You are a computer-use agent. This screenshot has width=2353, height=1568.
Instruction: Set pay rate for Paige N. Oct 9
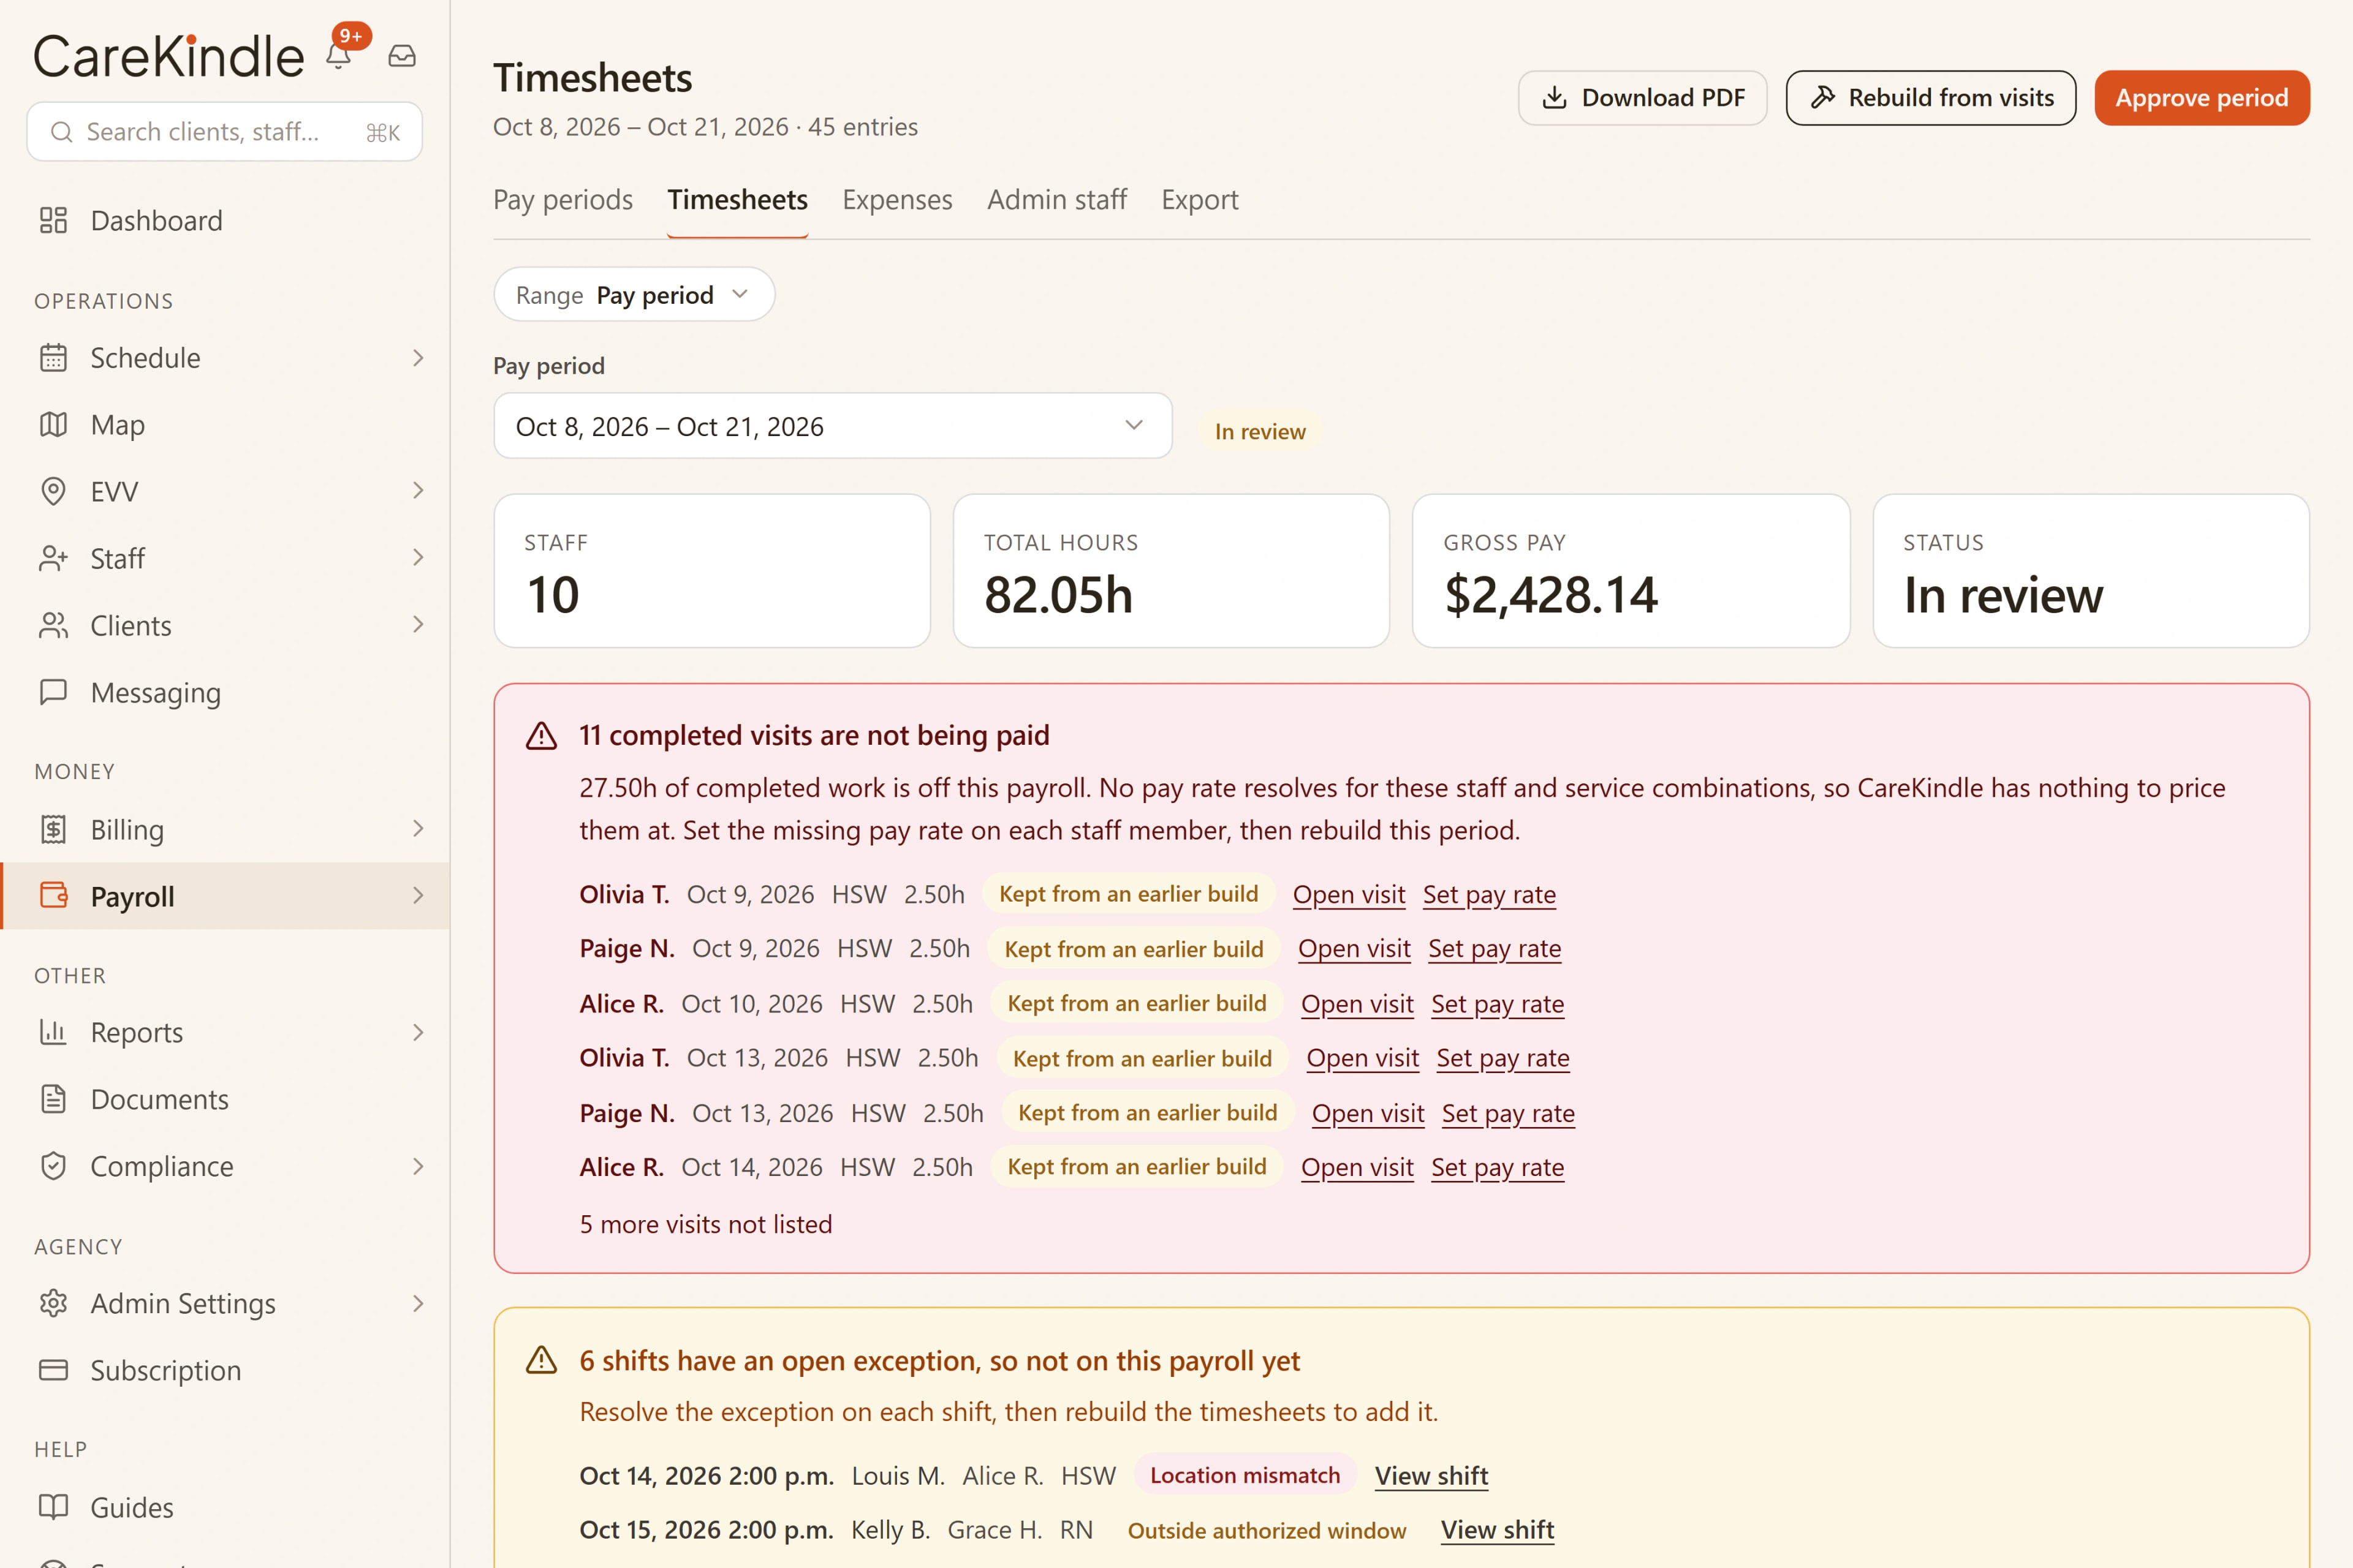(1495, 949)
